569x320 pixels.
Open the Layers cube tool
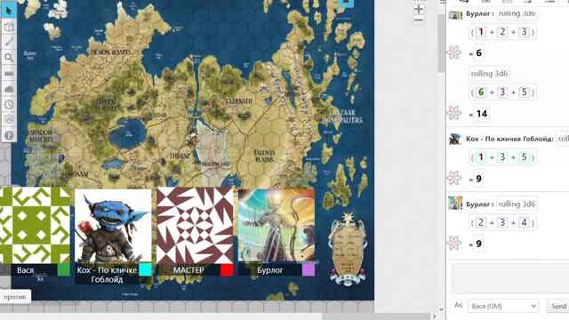click(9, 27)
